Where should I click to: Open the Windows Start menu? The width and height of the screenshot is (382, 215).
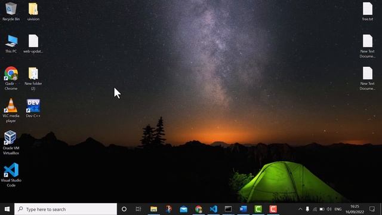[7, 209]
